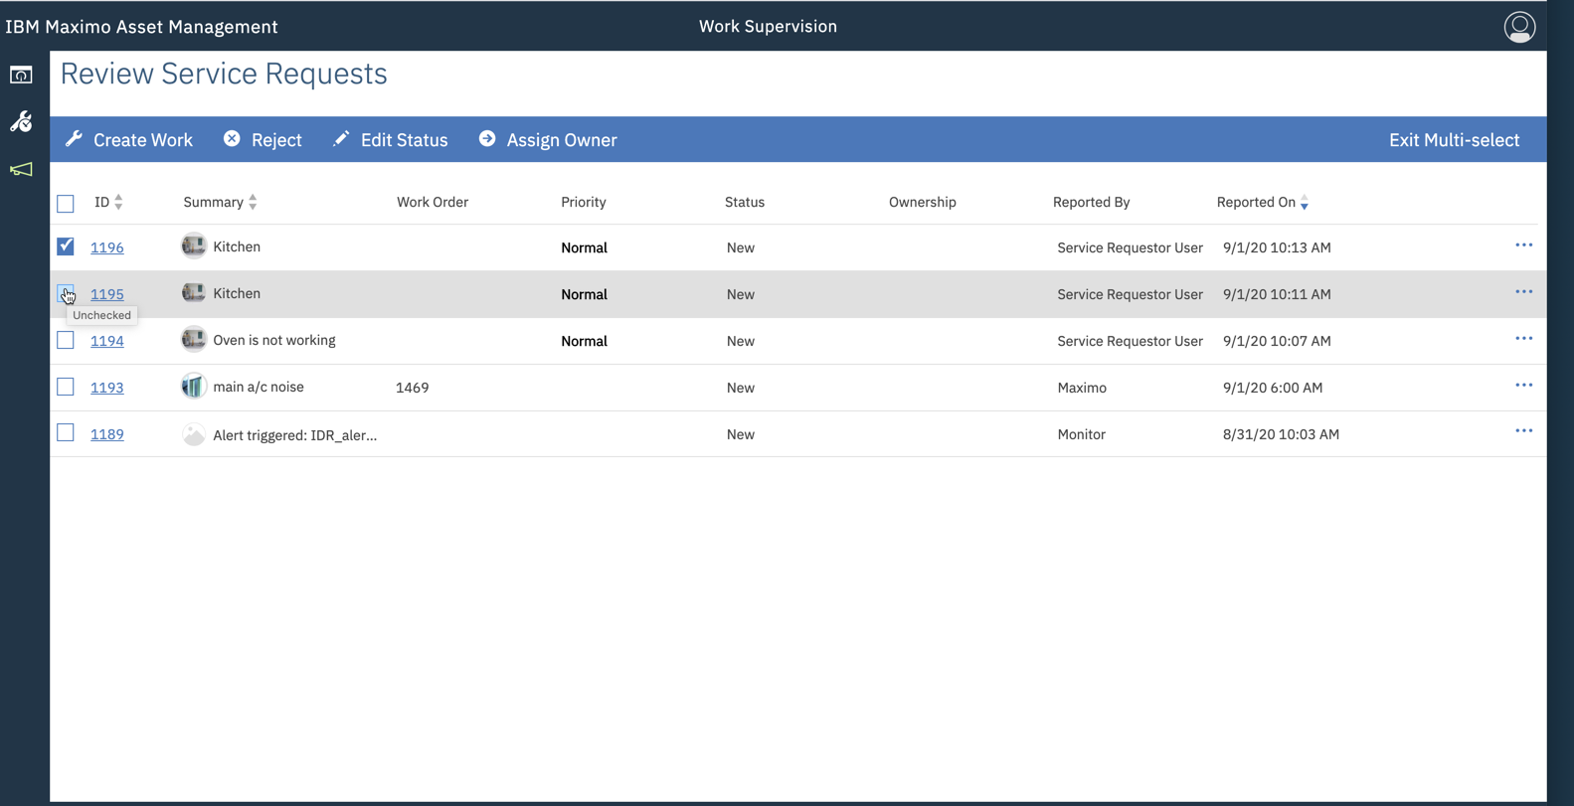Click Assign Owner in action bar
The image size is (1574, 806).
click(x=548, y=140)
